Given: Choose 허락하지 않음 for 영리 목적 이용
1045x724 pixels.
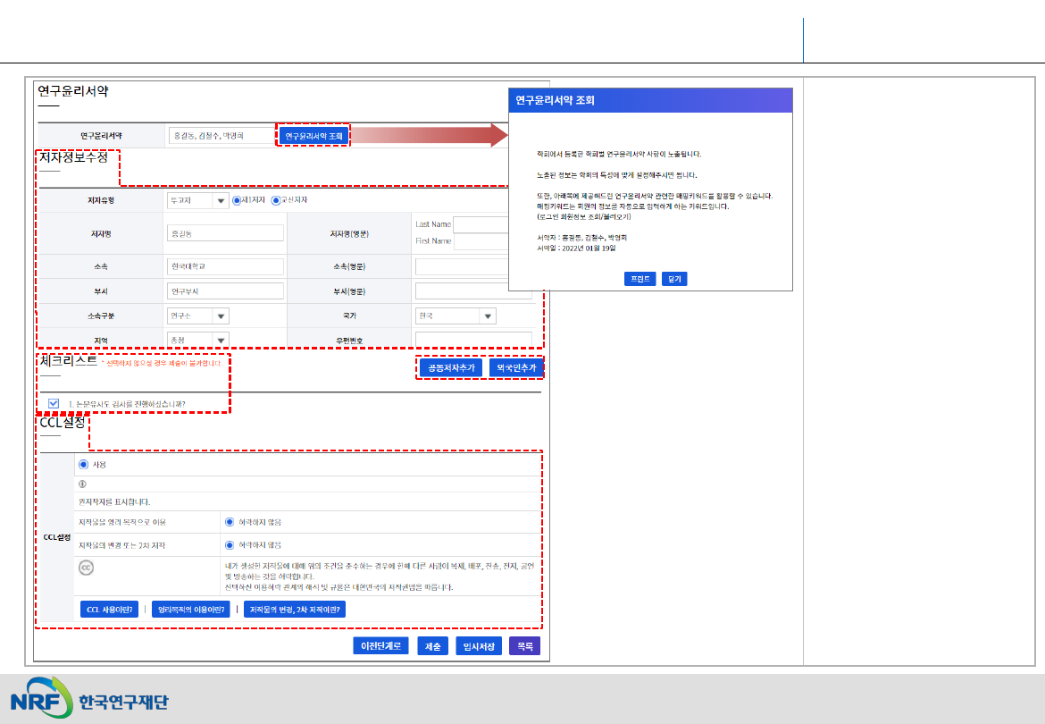Looking at the screenshot, I should (x=230, y=522).
